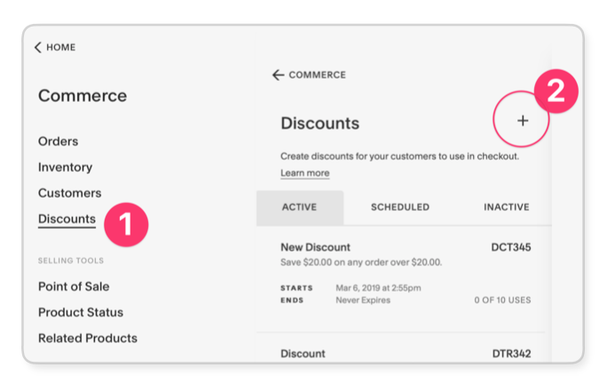Open Point of Sale selling tool
Screen dimensions: 607x383
(x=74, y=286)
